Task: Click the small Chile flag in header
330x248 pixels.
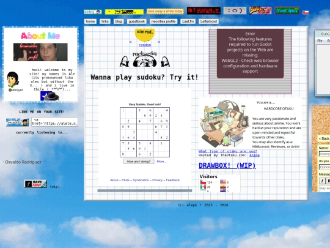Action: pos(306,12)
